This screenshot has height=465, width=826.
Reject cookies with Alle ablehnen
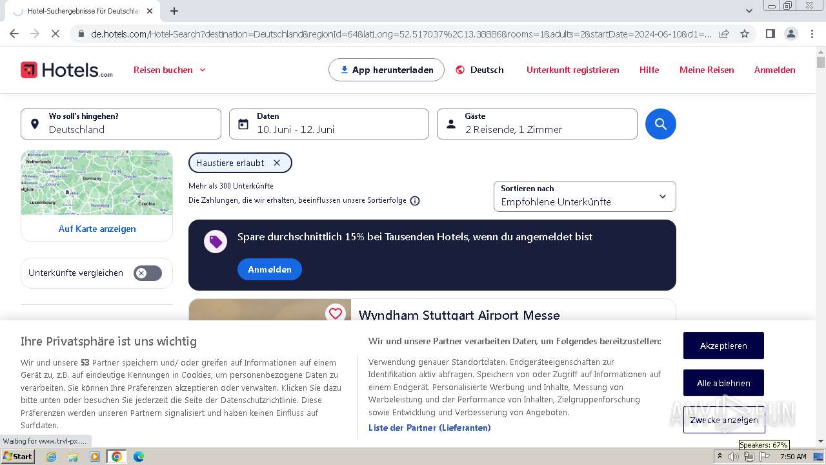723,383
